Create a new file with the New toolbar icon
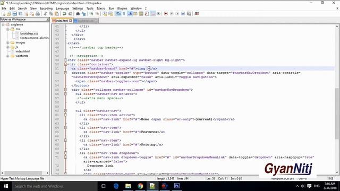 click(4, 14)
